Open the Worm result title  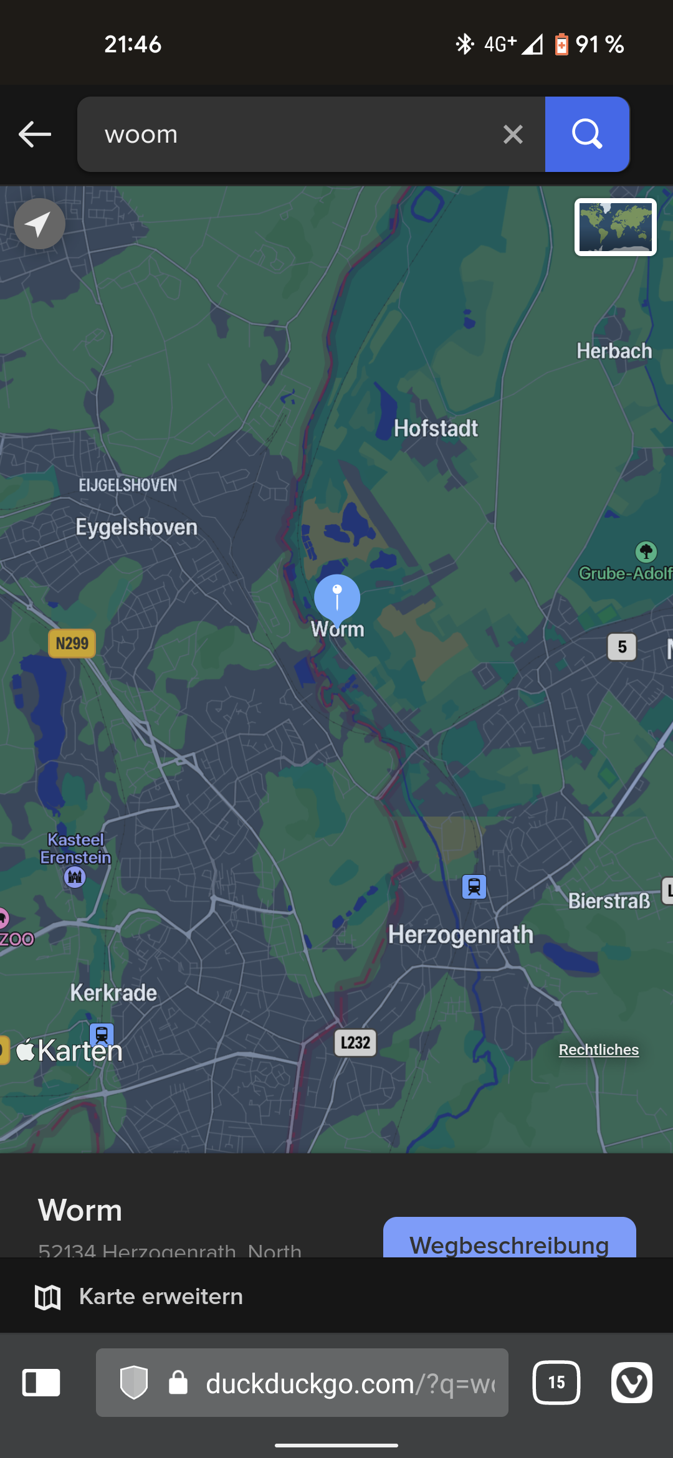pyautogui.click(x=80, y=1210)
